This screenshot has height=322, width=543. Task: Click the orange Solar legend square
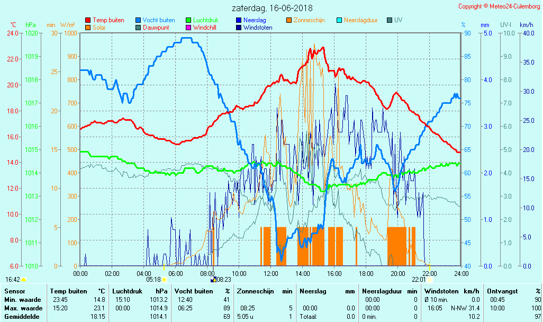coord(88,28)
